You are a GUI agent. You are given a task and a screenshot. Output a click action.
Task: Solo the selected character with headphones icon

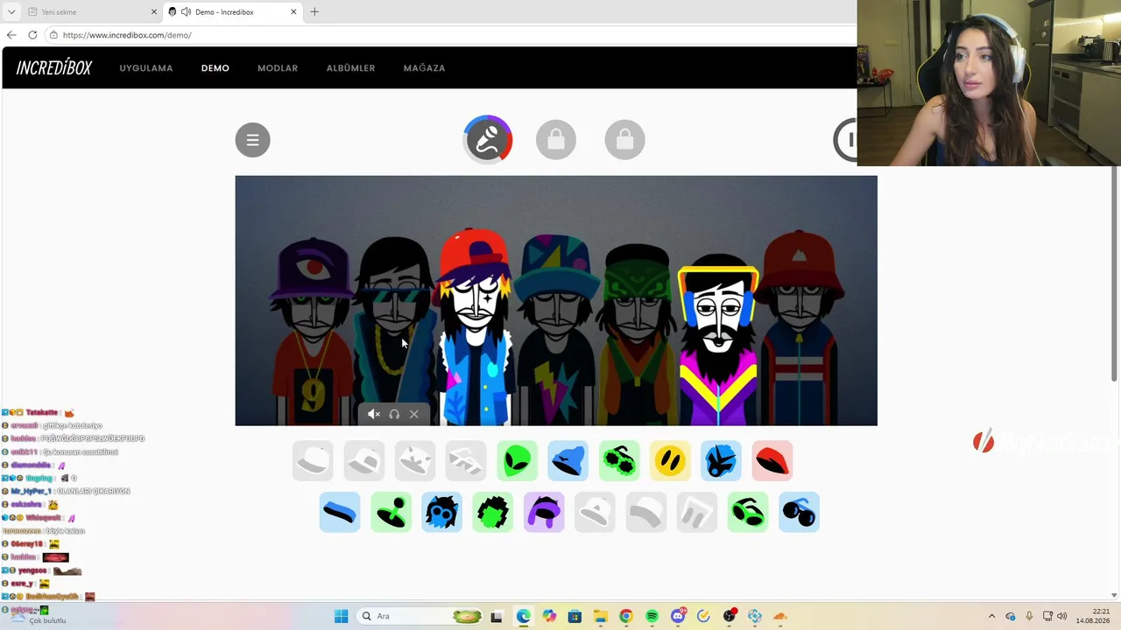(x=394, y=414)
